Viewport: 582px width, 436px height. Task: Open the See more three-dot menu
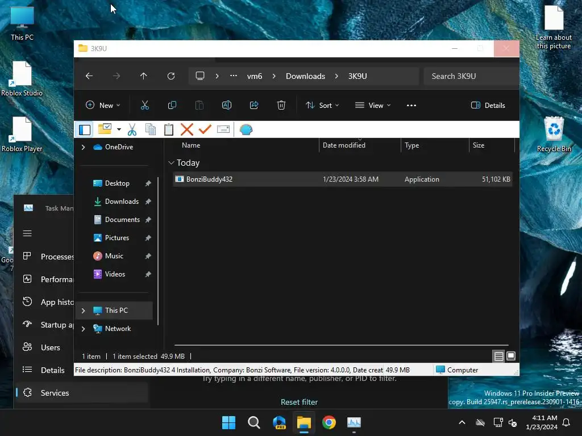(x=411, y=105)
